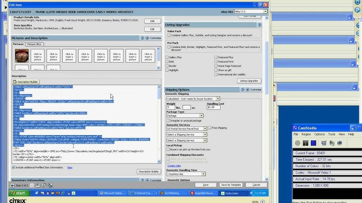The width and height of the screenshot is (362, 203).
Task: Click the customize icon in Shipping Options header
Action: click(247, 89)
